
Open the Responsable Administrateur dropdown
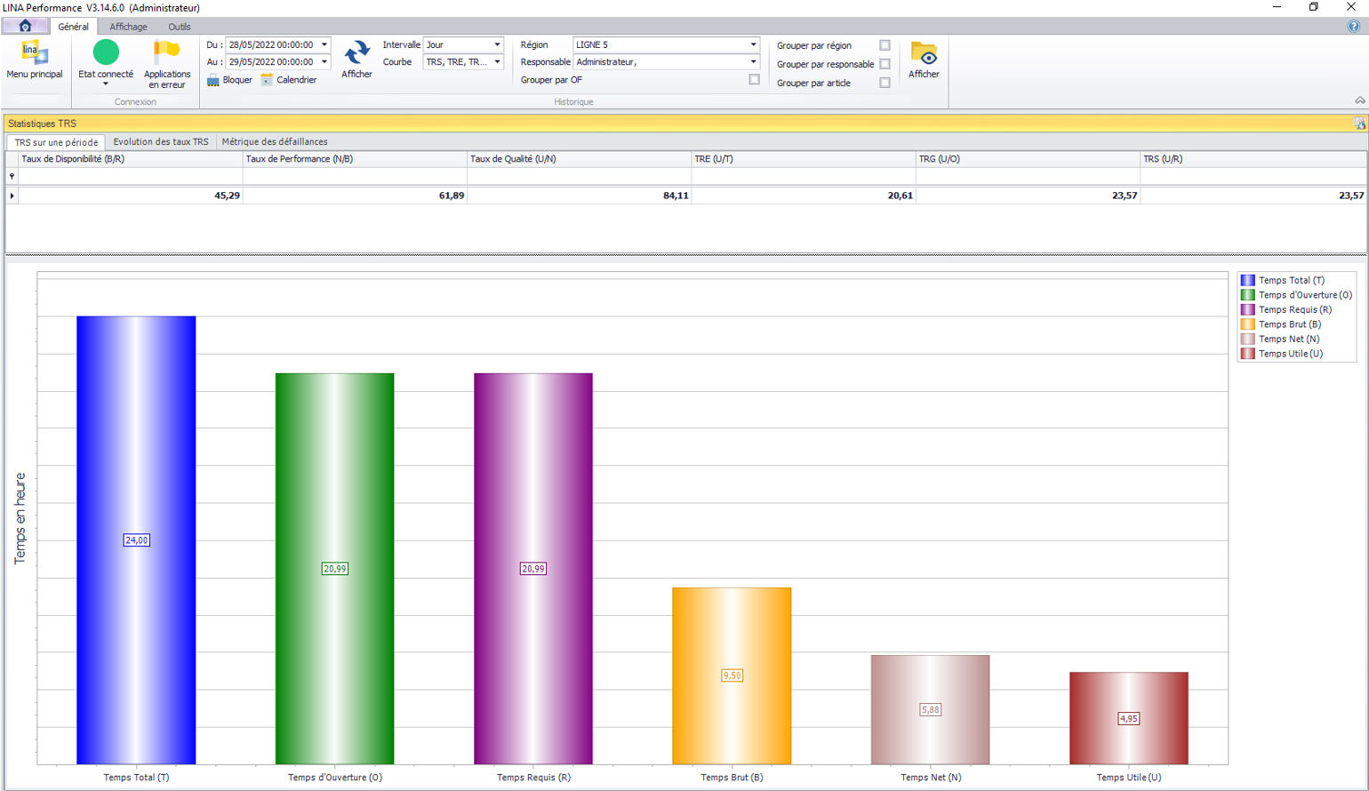click(x=753, y=62)
